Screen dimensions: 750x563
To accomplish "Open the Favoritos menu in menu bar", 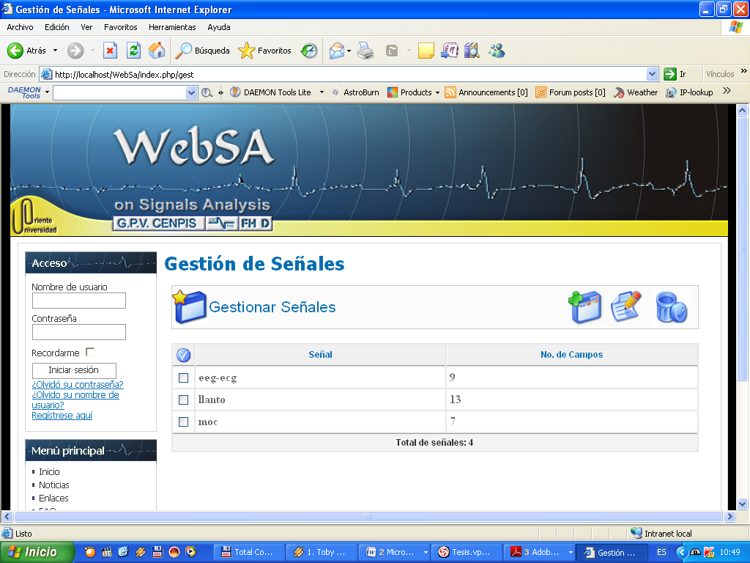I will (120, 27).
